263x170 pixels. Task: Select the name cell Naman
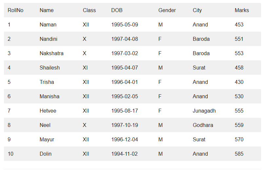48,24
